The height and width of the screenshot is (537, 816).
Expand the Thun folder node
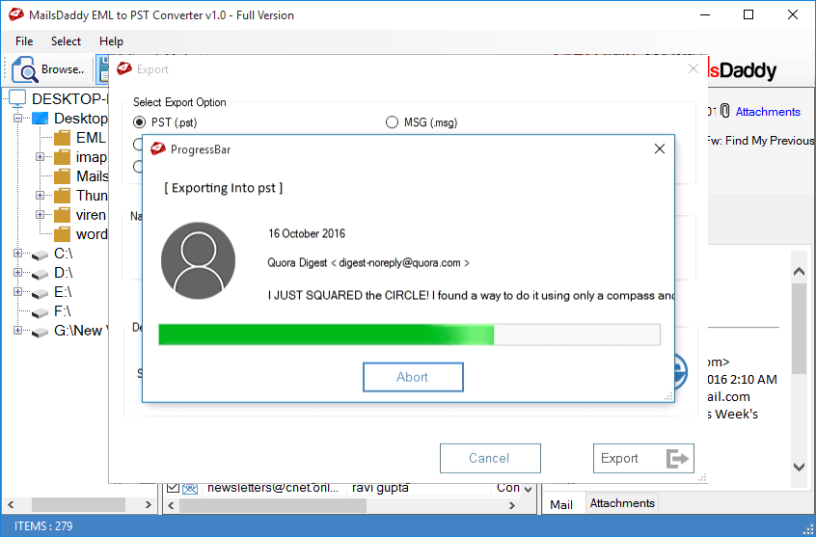[41, 195]
